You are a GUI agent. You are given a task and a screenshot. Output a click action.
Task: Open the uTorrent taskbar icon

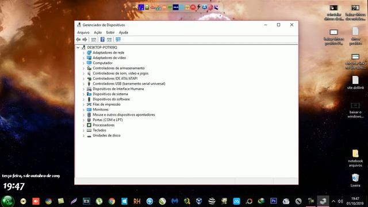[x=99, y=201]
